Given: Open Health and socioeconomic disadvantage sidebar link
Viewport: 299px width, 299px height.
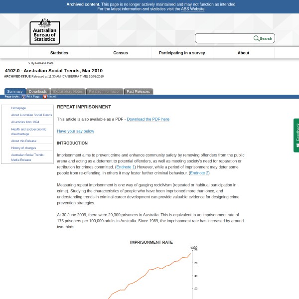Looking at the screenshot, I should [28, 132].
